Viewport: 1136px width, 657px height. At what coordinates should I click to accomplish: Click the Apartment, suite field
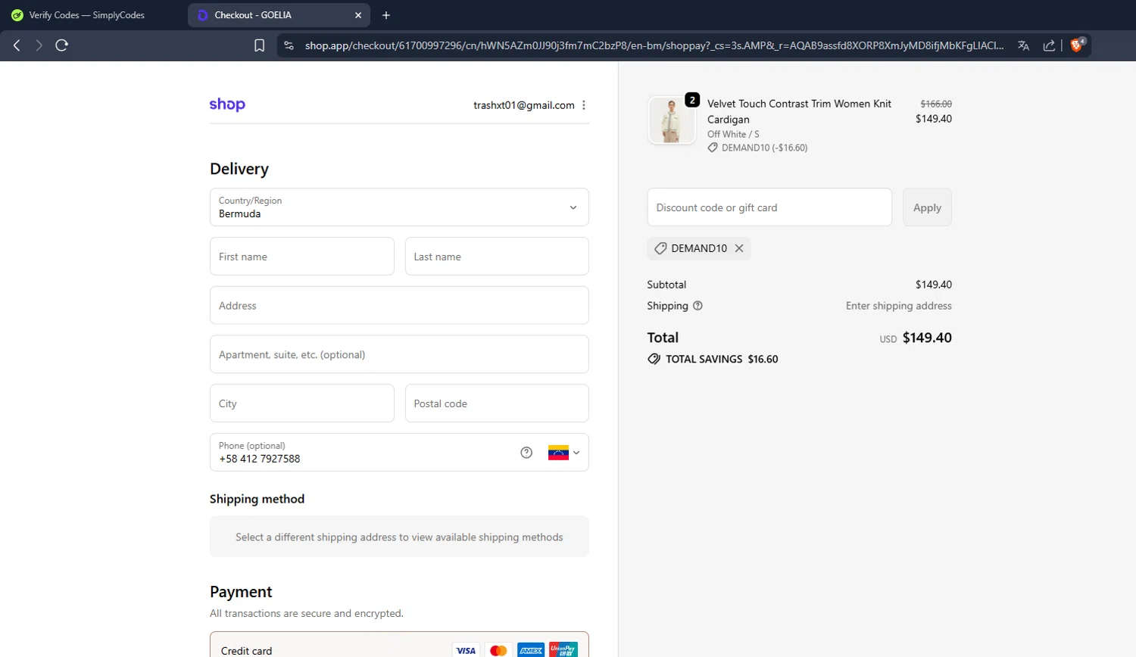coord(399,354)
